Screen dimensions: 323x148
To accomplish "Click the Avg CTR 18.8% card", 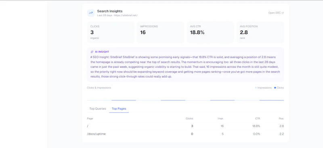I will point(210,32).
